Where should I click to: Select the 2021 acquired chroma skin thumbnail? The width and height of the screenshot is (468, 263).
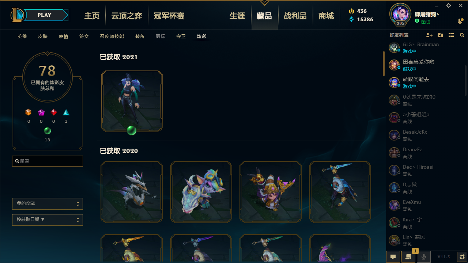tap(132, 101)
